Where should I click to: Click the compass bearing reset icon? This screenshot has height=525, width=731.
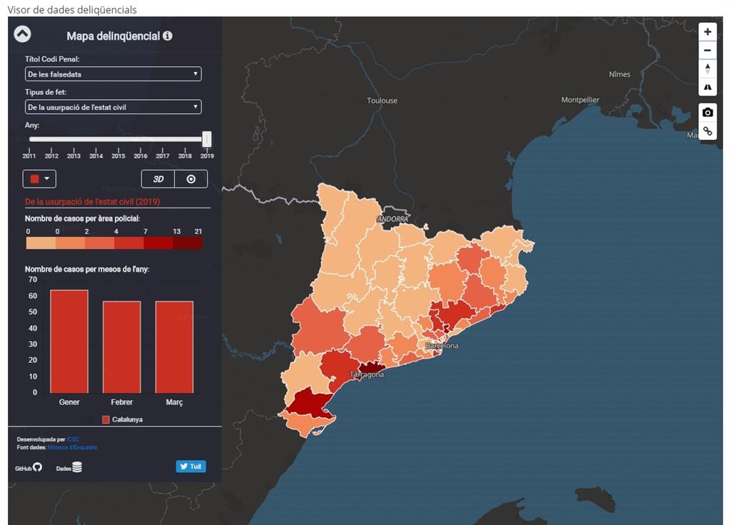pos(707,87)
